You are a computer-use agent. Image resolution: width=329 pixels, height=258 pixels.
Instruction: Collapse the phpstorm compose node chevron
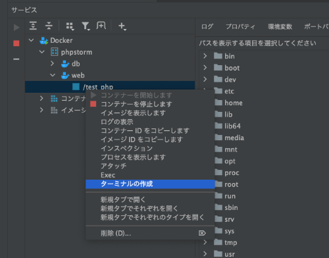point(42,52)
